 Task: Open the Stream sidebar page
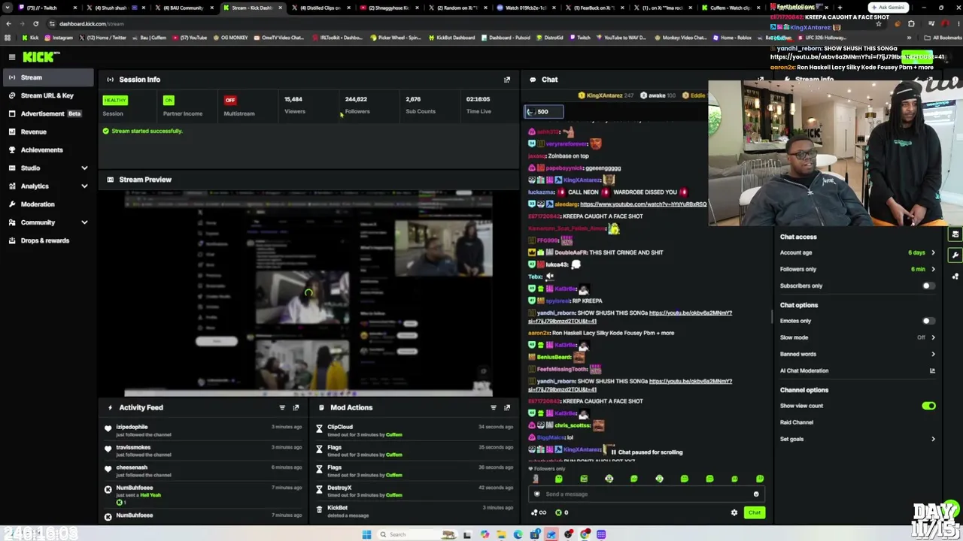(x=47, y=77)
